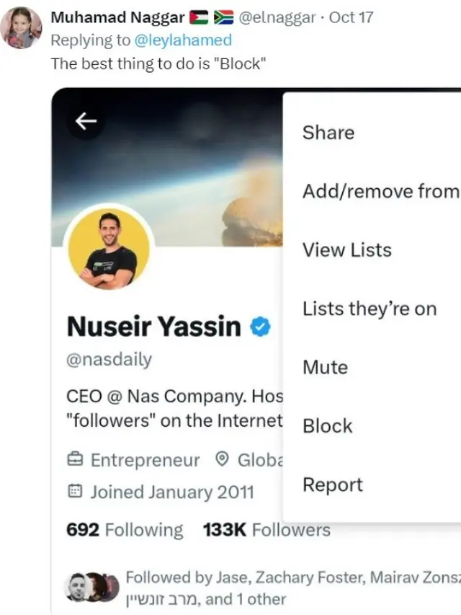Click the briefcase icon beside Entrepreneur

[x=75, y=460]
